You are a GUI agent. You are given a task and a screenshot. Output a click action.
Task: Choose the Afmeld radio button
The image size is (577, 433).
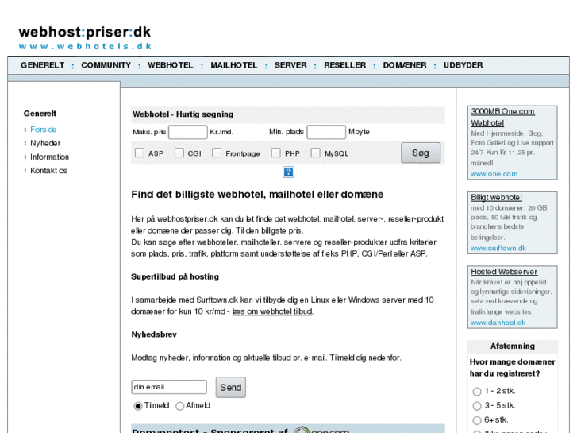click(x=180, y=406)
